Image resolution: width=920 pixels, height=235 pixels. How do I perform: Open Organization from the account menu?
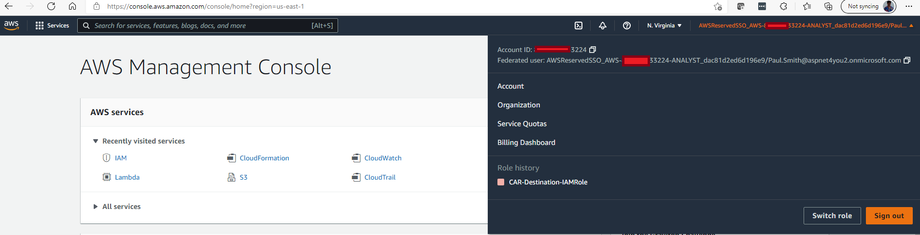519,105
